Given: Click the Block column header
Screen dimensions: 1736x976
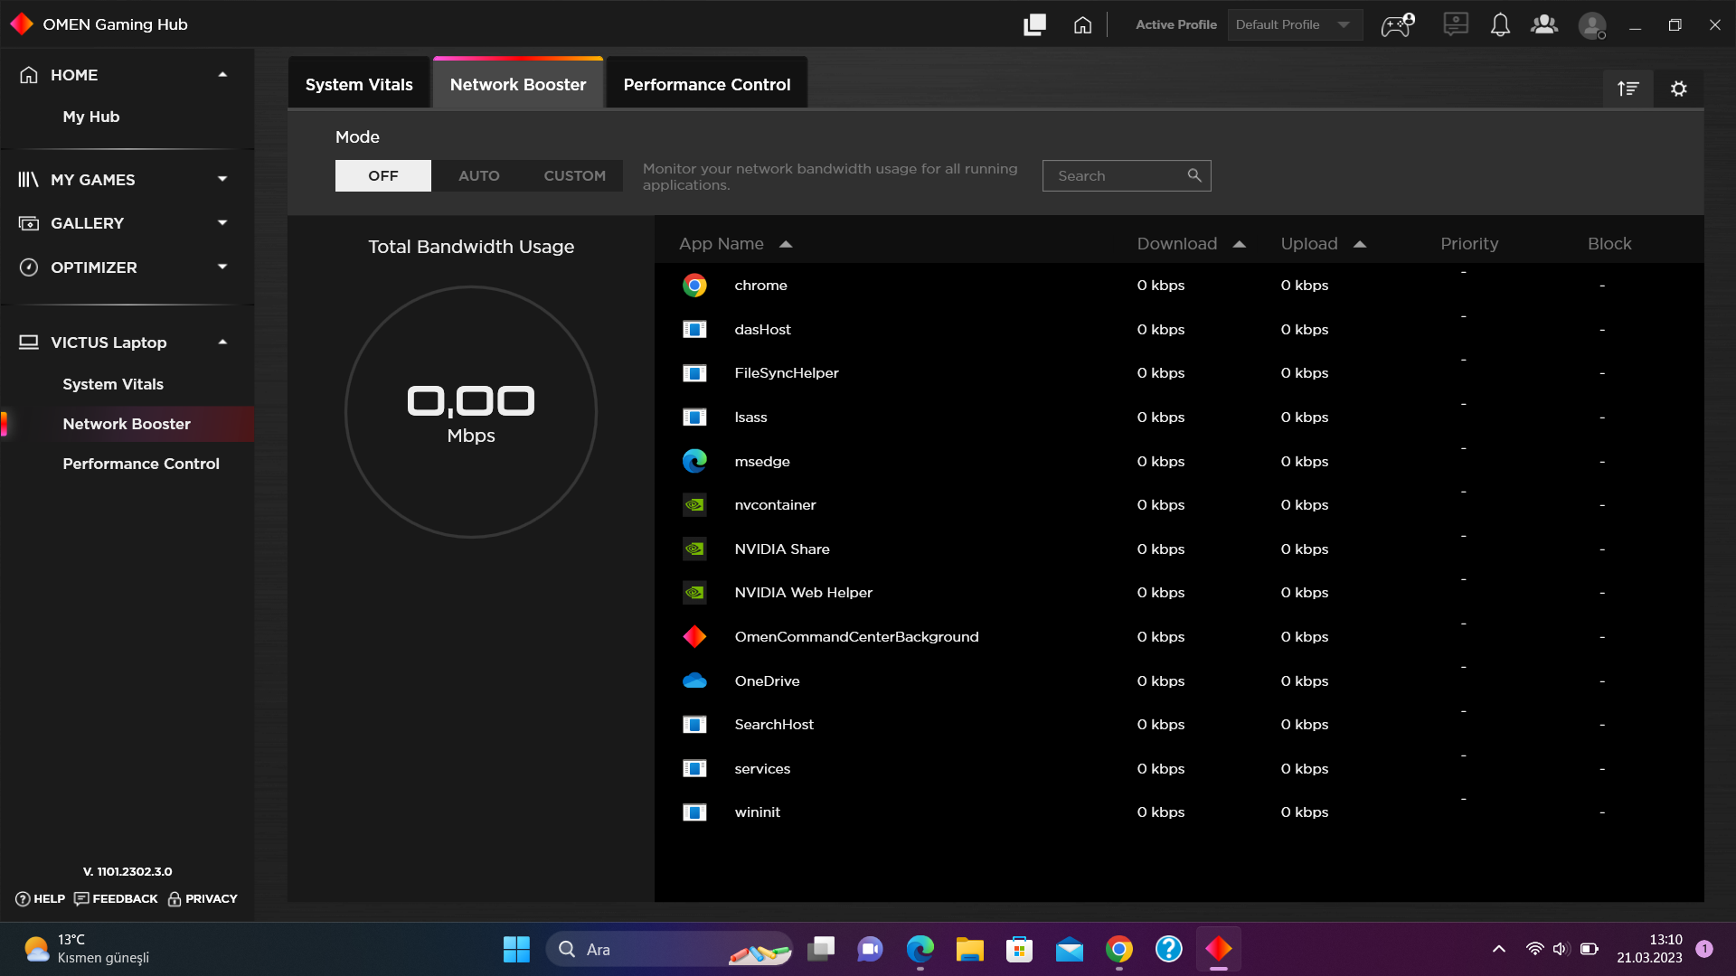Looking at the screenshot, I should [1609, 244].
